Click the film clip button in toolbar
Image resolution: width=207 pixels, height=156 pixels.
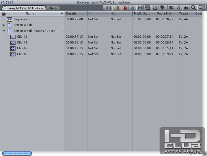109,8
